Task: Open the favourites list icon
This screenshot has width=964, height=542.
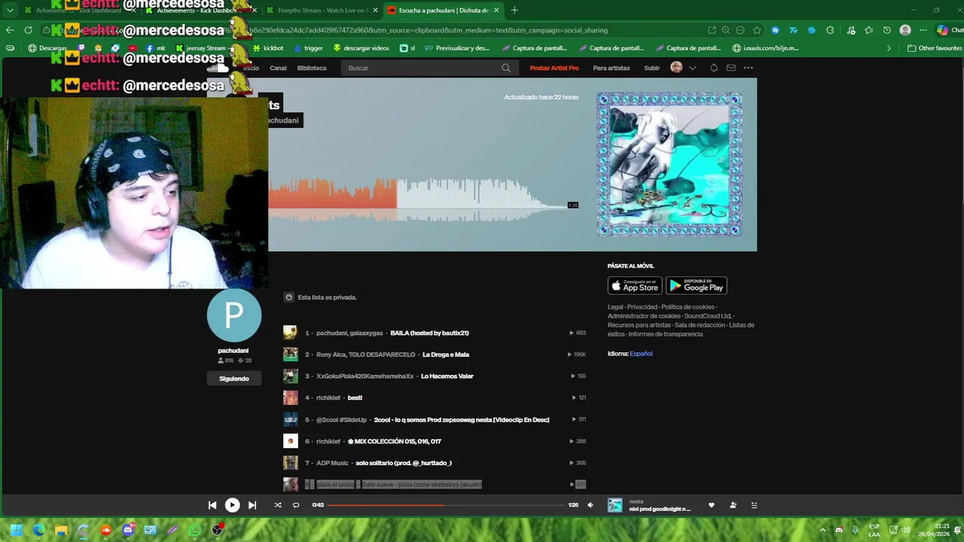Action: coord(868,30)
